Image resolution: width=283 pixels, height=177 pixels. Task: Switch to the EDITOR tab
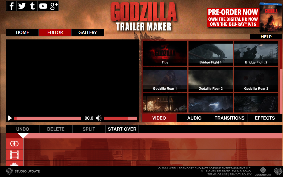click(x=55, y=33)
